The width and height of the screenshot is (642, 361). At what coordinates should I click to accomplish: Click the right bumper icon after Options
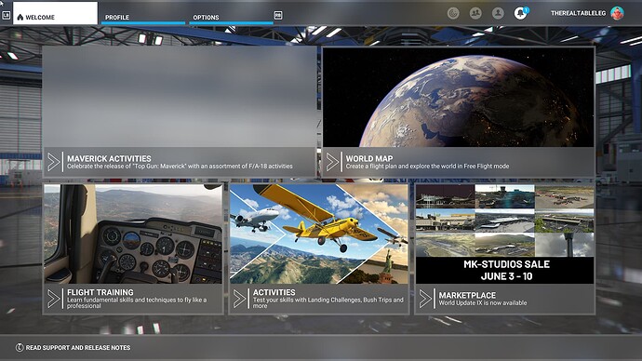click(x=278, y=16)
